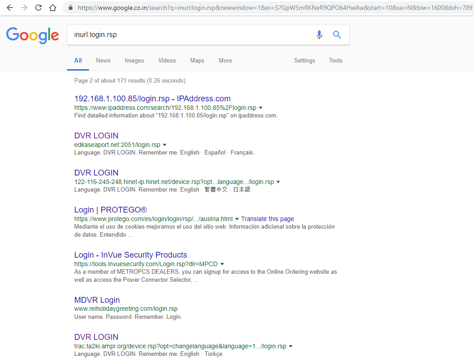
Task: Open the MDVR Login result
Action: click(x=97, y=300)
